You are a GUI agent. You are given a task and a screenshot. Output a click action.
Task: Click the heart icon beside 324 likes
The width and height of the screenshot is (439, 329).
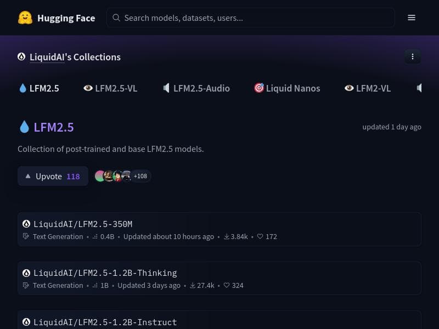click(x=227, y=285)
